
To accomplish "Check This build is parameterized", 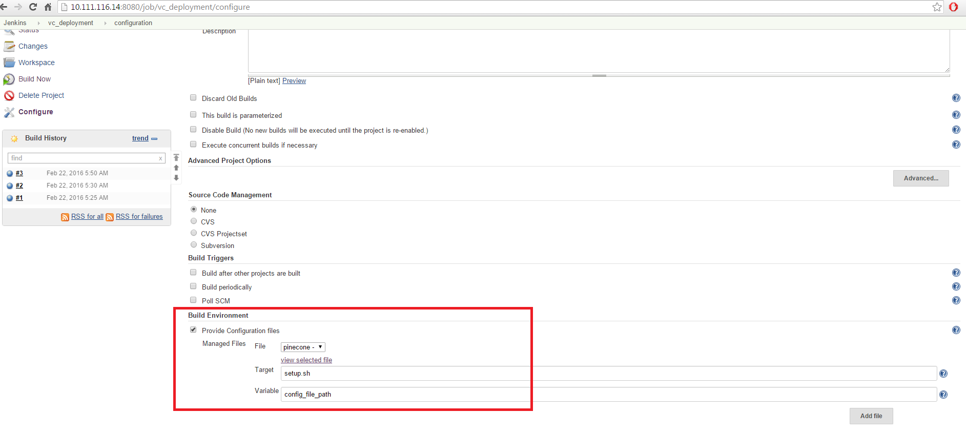I will [193, 115].
